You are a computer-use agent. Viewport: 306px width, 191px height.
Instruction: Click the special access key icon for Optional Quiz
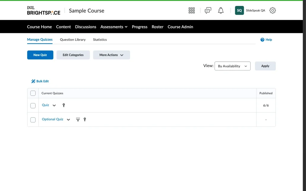pos(85,119)
